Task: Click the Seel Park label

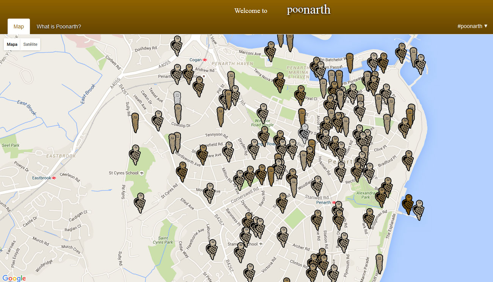Action: coord(11,145)
